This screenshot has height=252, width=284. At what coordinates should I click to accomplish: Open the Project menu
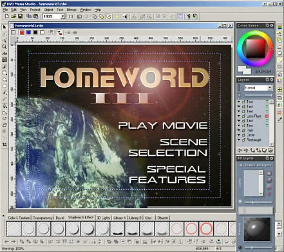pyautogui.click(x=35, y=10)
